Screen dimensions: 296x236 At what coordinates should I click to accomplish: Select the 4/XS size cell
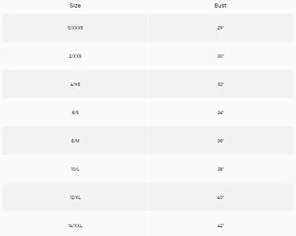point(75,84)
